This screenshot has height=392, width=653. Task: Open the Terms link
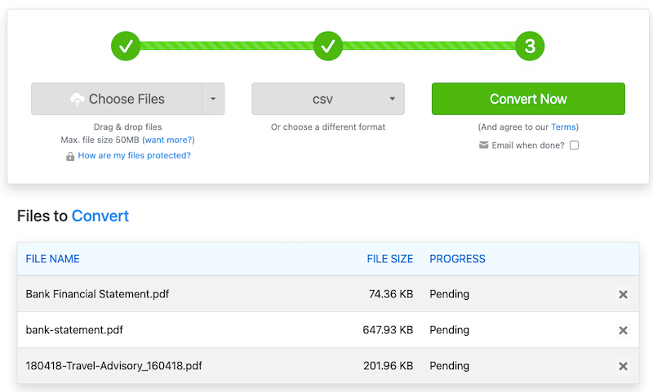pos(563,127)
